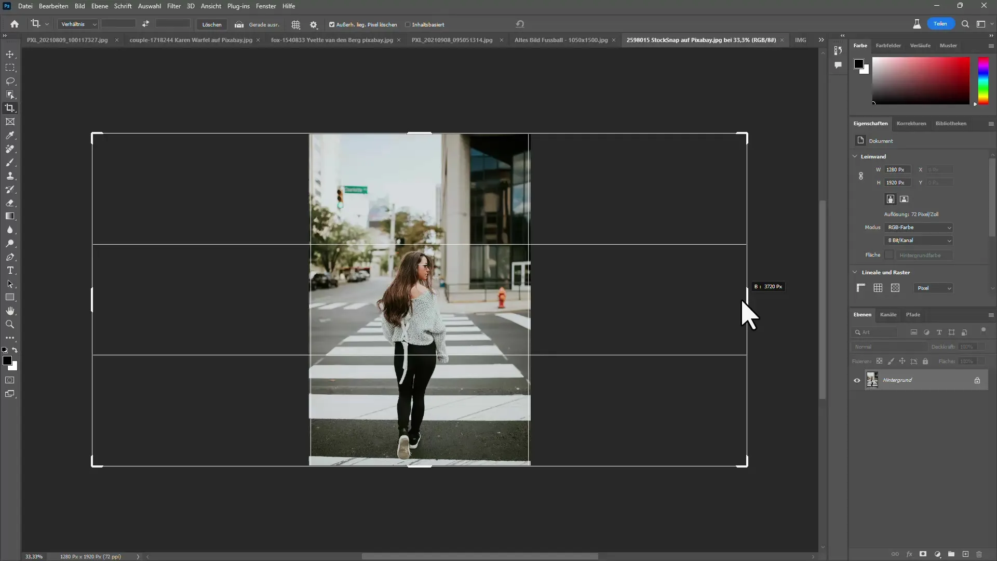
Task: Open the 8 Bit/Kanal dropdown
Action: coord(919,241)
